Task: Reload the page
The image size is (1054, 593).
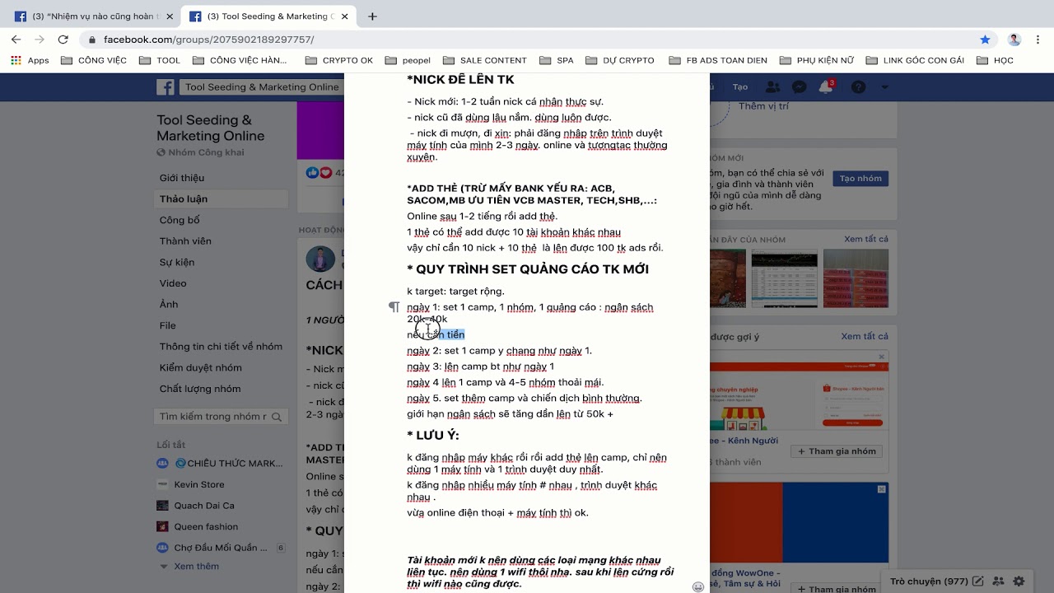Action: click(63, 39)
